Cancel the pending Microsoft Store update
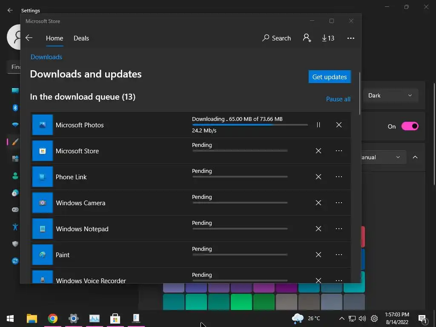This screenshot has height=327, width=436. 318,151
